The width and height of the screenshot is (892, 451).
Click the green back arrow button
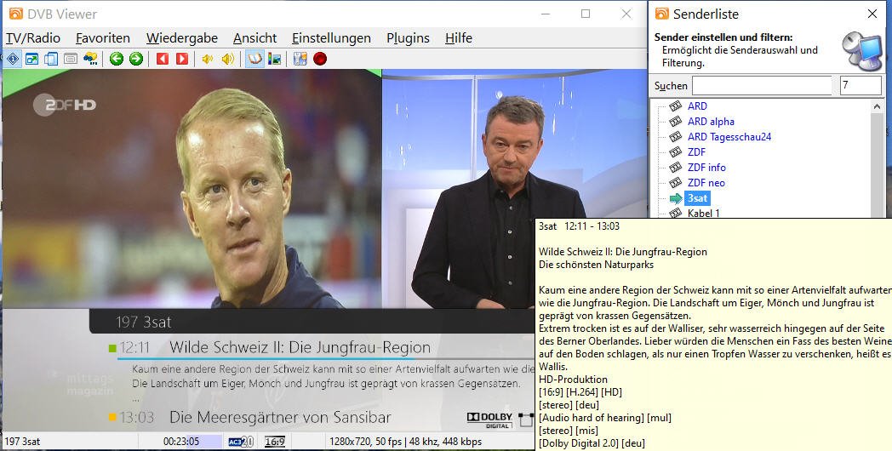[x=117, y=59]
